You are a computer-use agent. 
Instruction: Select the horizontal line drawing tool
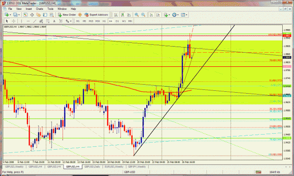[x=28, y=21]
